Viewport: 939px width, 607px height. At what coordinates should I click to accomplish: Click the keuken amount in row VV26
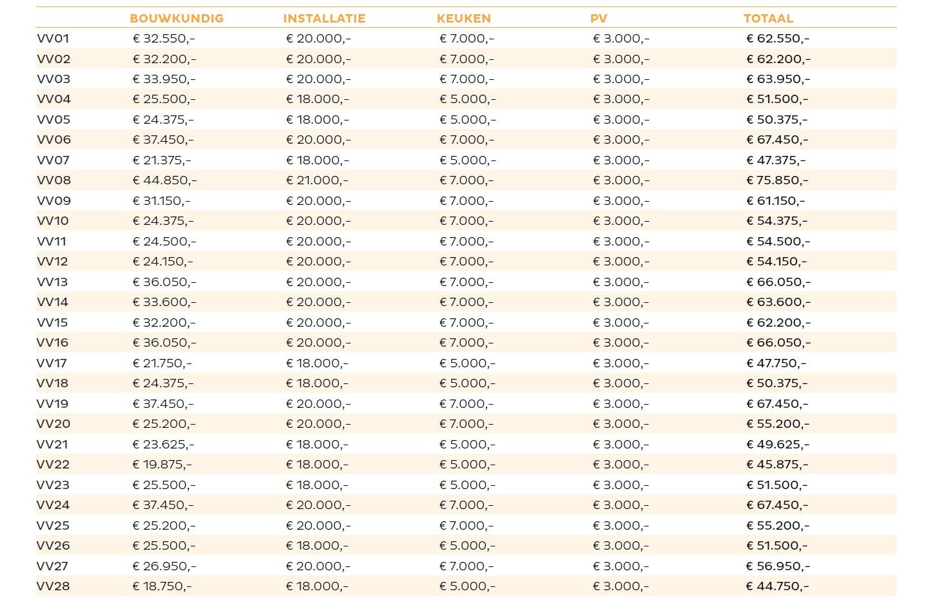tap(468, 546)
